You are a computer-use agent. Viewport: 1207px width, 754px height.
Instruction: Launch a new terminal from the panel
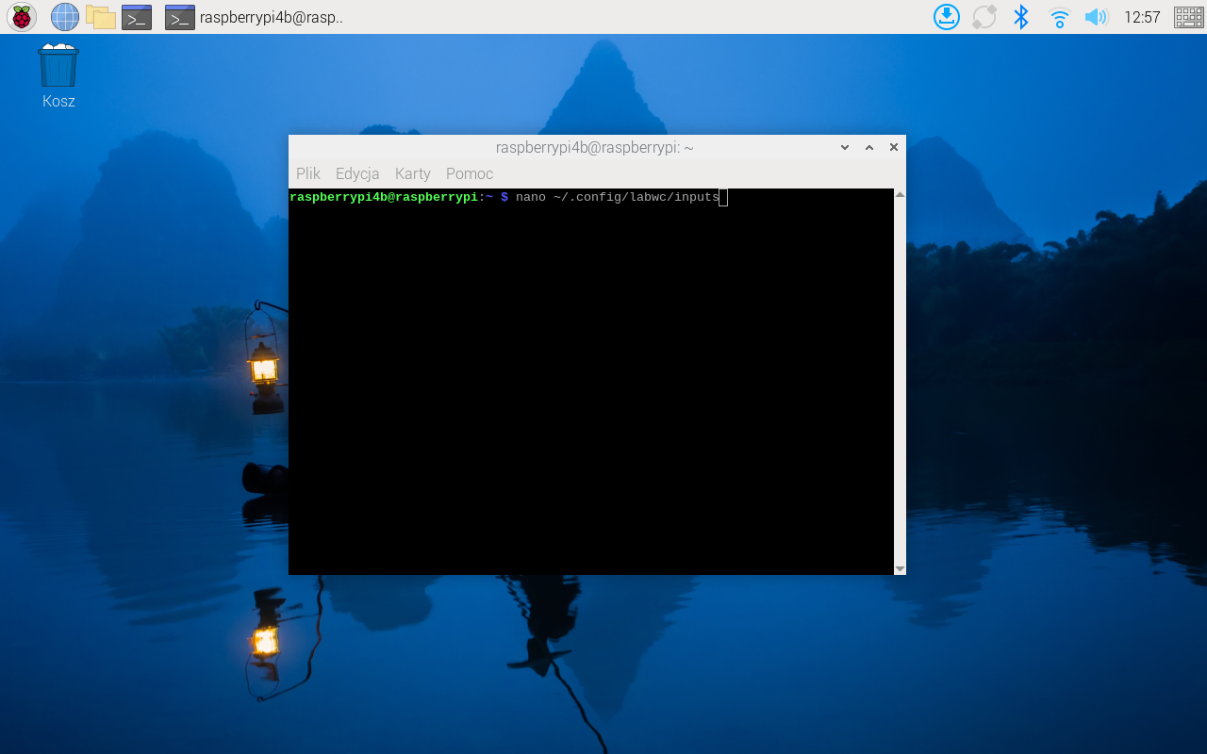(x=137, y=17)
